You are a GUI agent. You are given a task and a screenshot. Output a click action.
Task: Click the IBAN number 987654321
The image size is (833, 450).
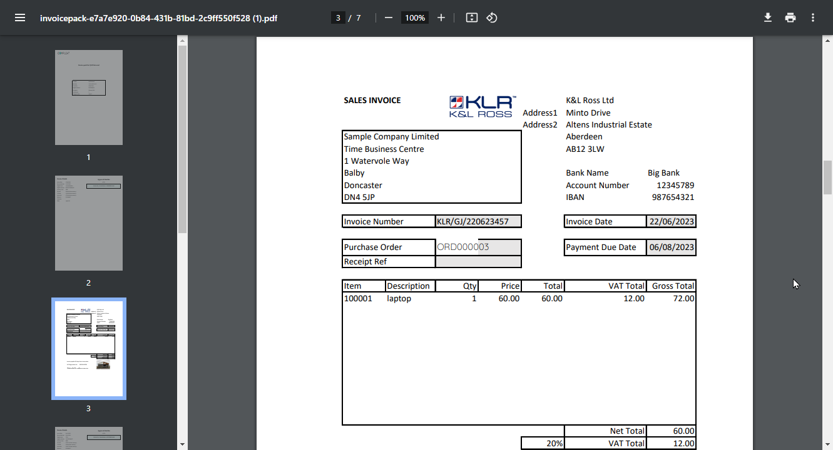click(673, 197)
